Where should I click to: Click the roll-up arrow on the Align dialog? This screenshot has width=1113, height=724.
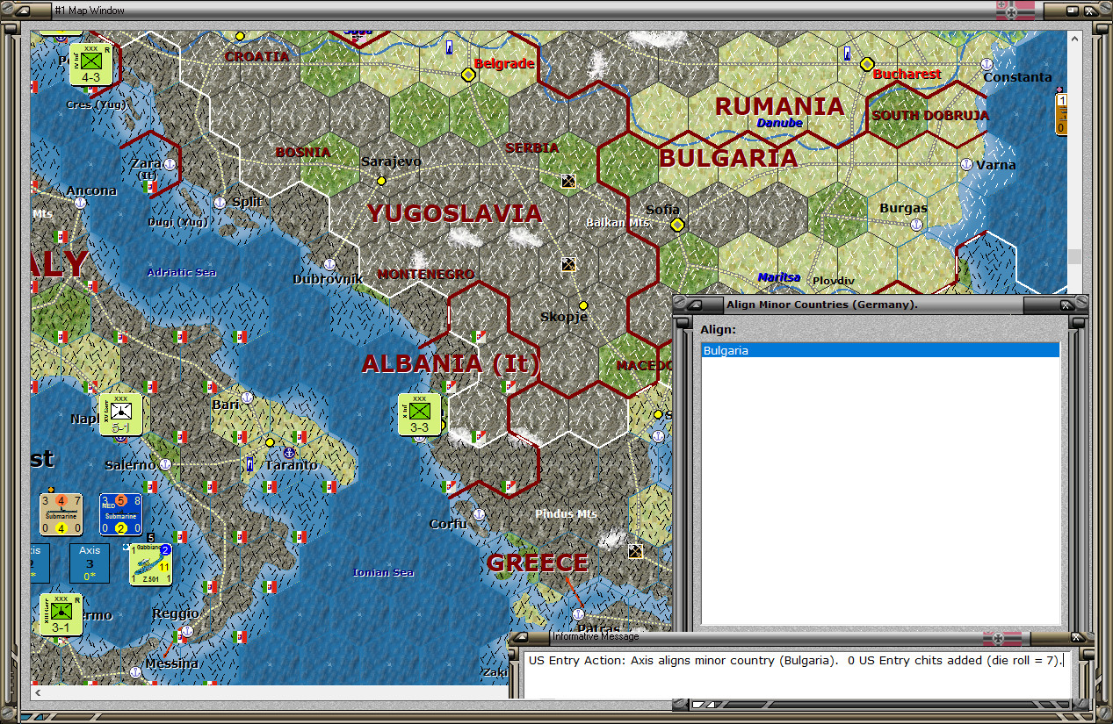tap(695, 305)
